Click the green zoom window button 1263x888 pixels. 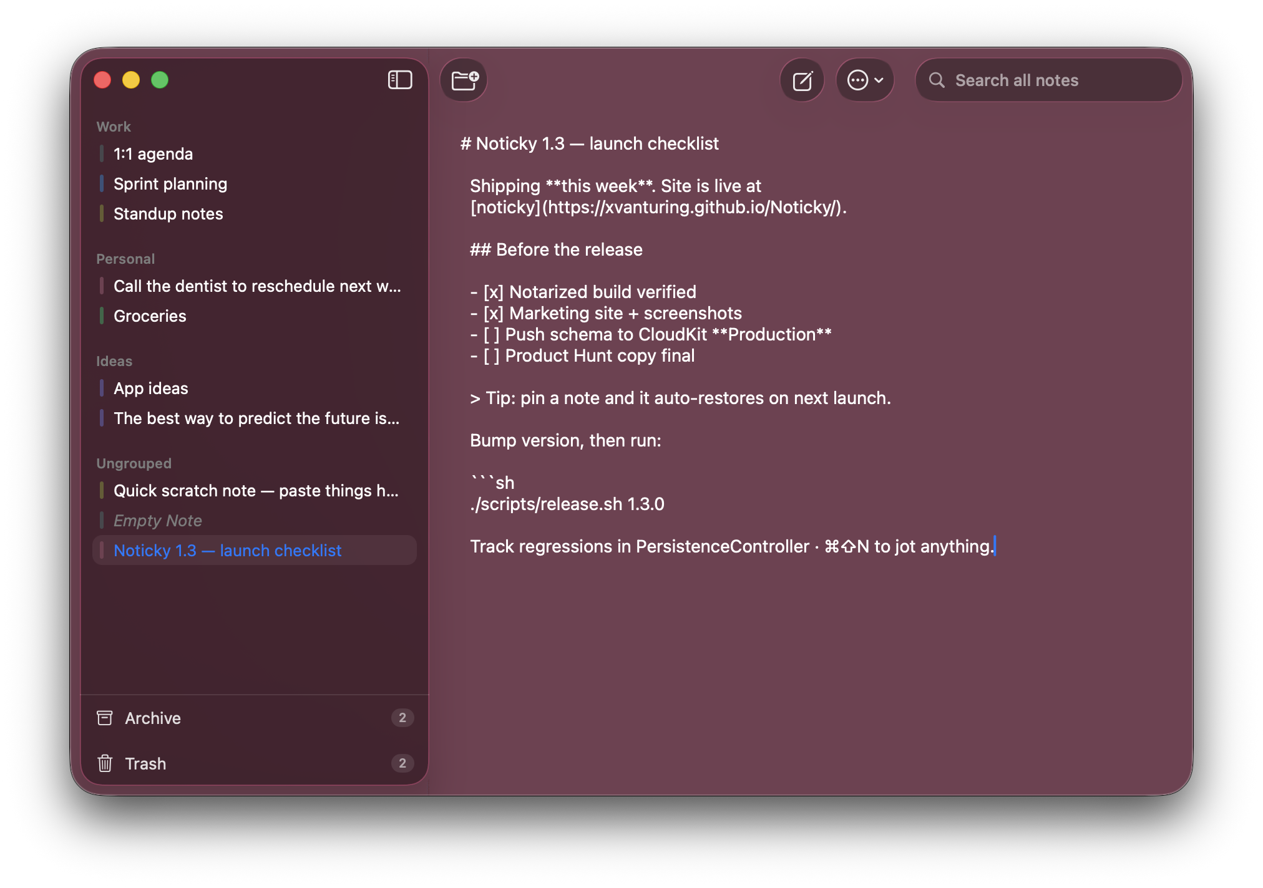point(160,80)
